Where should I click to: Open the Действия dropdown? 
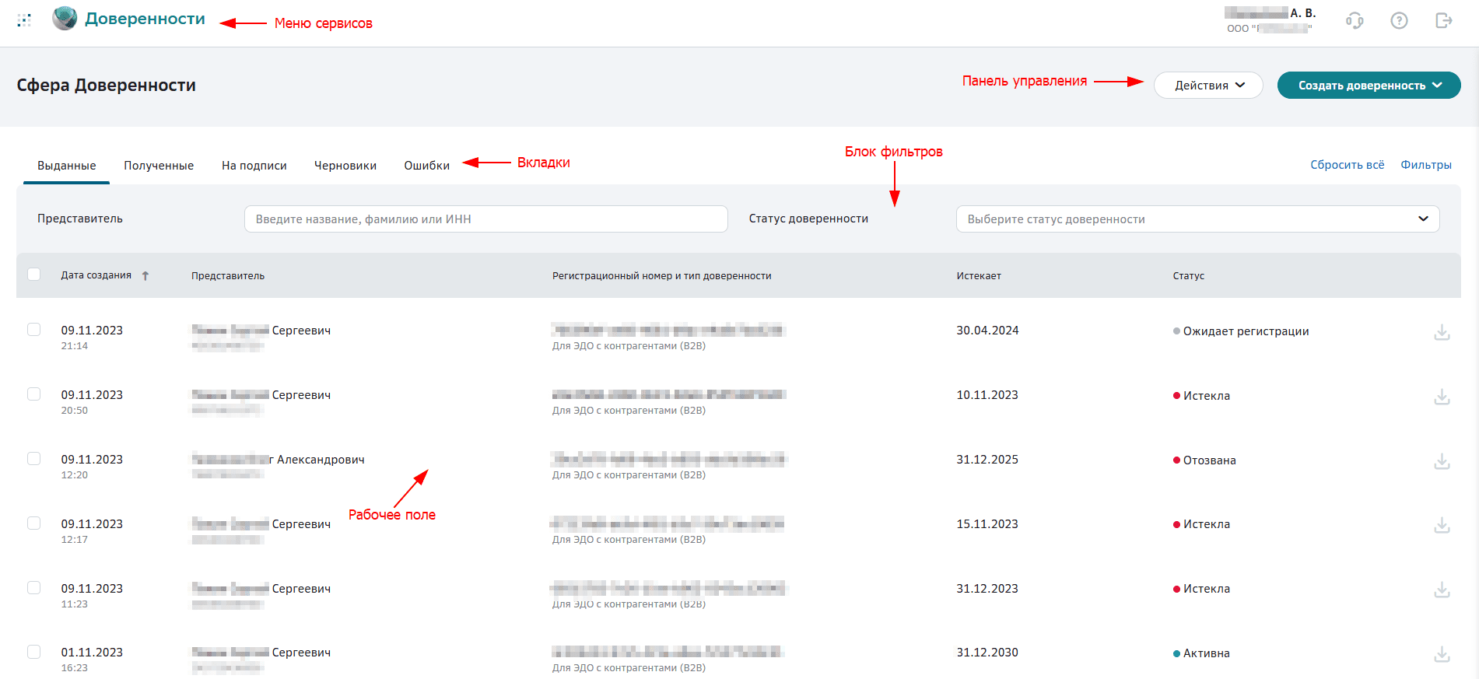[x=1208, y=86]
